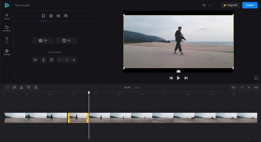Click the Upgrade button

230,5
